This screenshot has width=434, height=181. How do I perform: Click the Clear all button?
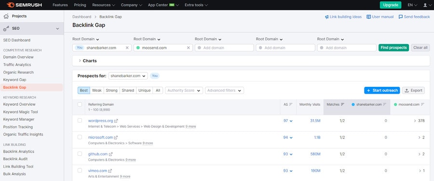(420, 48)
